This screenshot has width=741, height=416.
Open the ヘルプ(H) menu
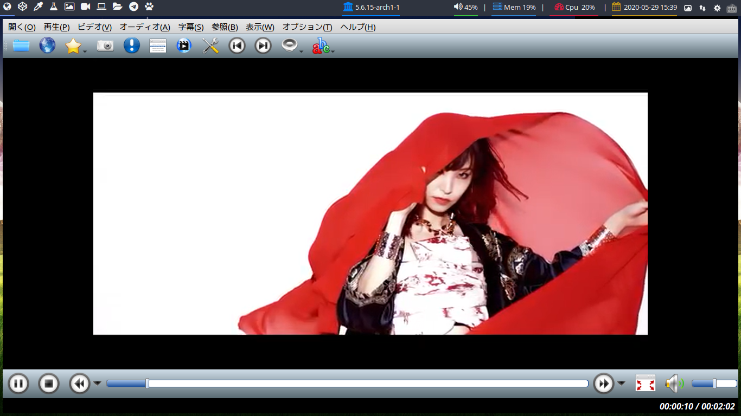click(x=358, y=27)
